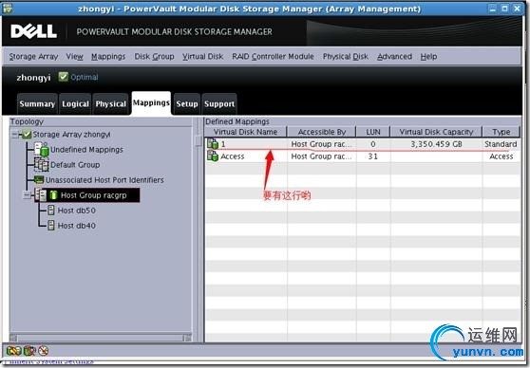Viewport: 530px width, 368px height.
Task: Select Unassociated Host Port Identifiers
Action: (x=104, y=180)
